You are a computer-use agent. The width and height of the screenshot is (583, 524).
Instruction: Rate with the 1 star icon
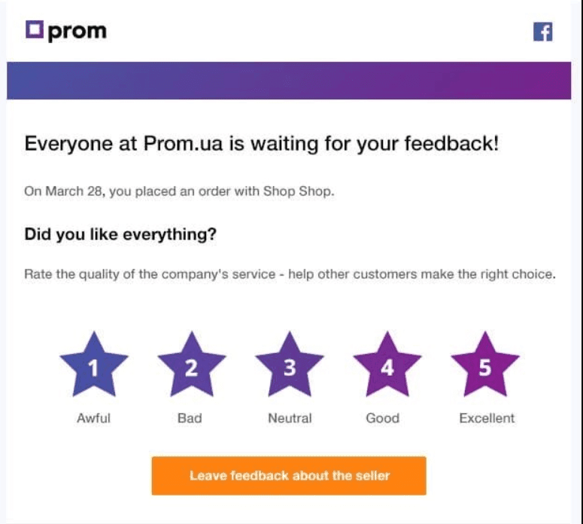94,365
